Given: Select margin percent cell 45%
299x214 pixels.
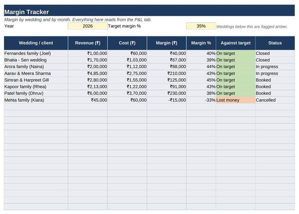Looking at the screenshot, I should click(201, 80).
